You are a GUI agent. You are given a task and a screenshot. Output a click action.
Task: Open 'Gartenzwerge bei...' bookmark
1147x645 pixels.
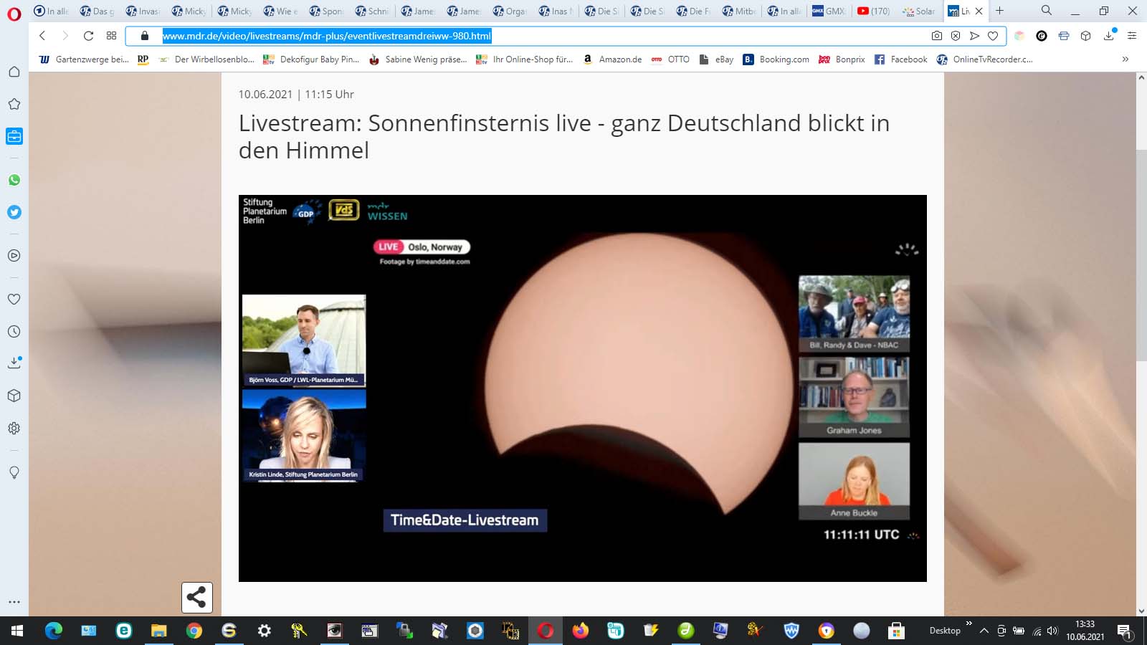click(x=84, y=59)
